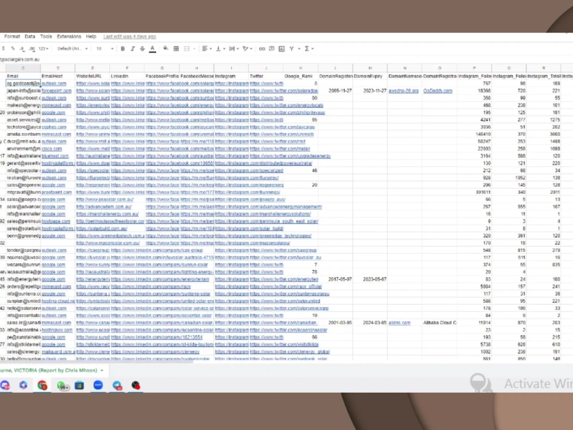Screen dimensions: 573x430
Task: Select the Google_Rank header cell
Action: pyautogui.click(x=301, y=76)
